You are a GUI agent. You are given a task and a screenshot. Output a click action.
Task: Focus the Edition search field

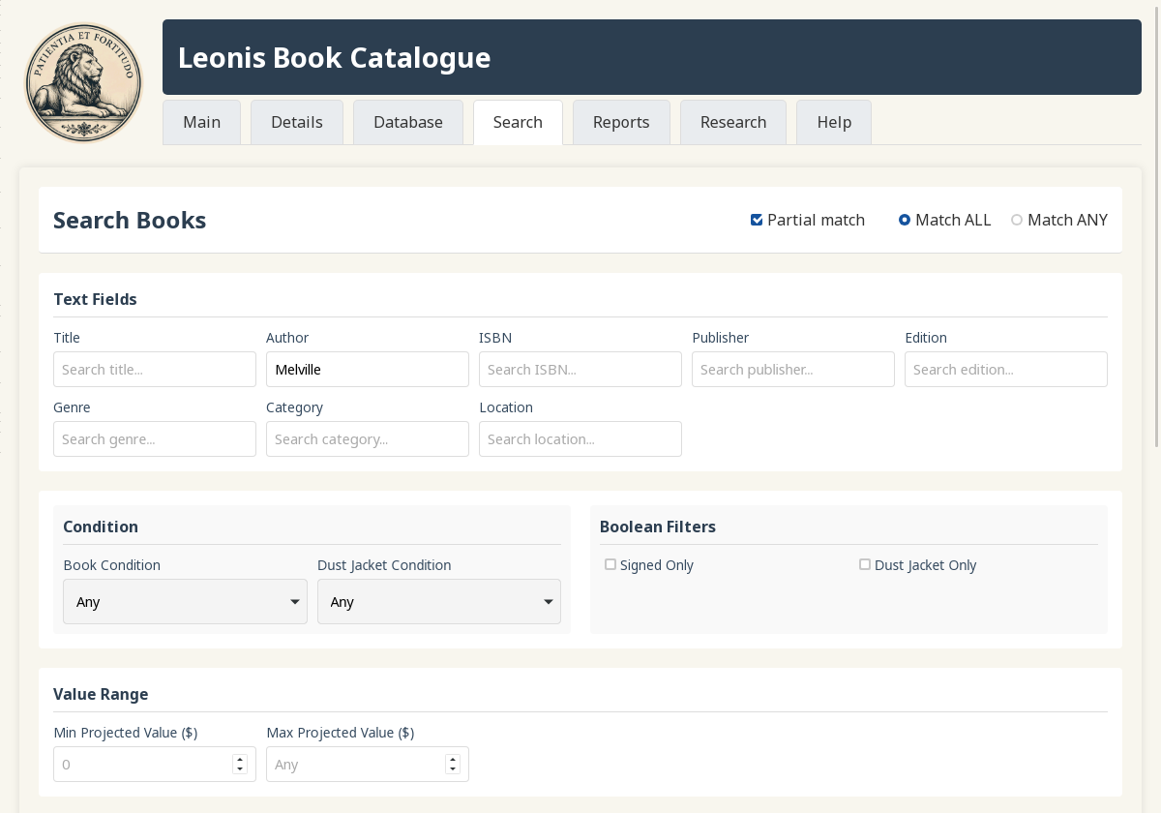point(1006,370)
